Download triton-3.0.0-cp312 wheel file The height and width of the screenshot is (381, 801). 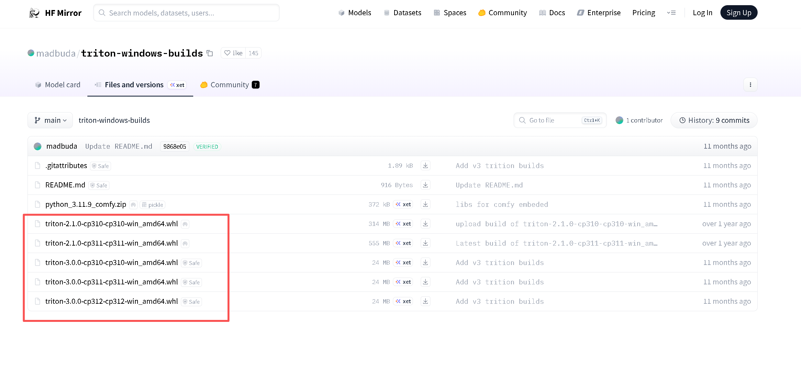point(426,301)
